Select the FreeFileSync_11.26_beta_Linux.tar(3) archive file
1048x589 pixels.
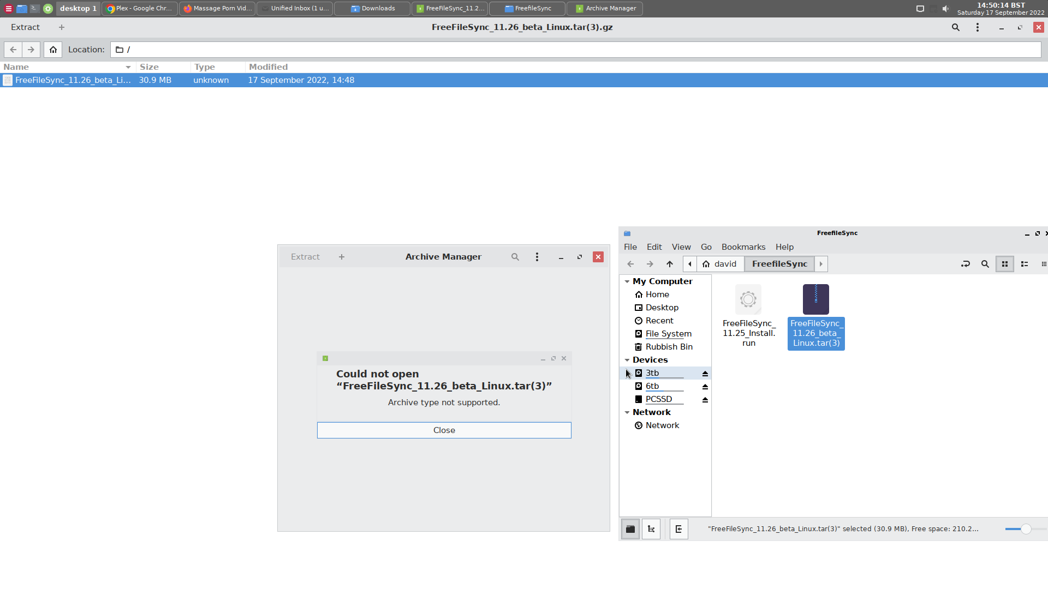pos(816,317)
